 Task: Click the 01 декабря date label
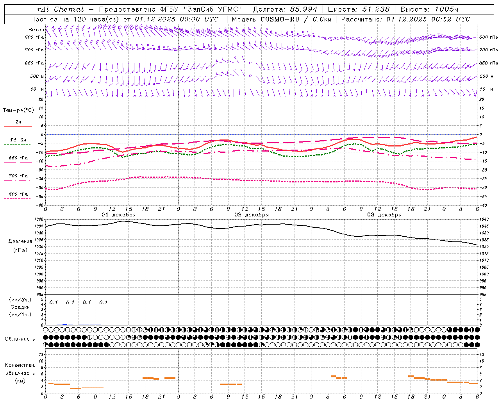(119, 215)
